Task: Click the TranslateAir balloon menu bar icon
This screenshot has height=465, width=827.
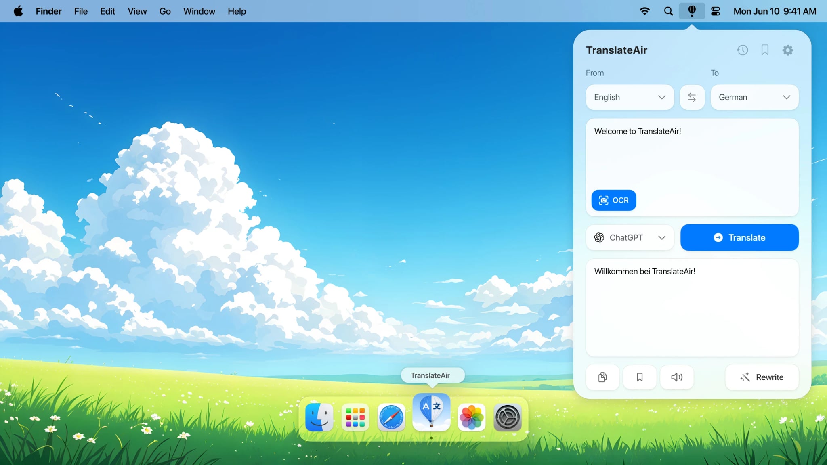Action: pos(692,11)
